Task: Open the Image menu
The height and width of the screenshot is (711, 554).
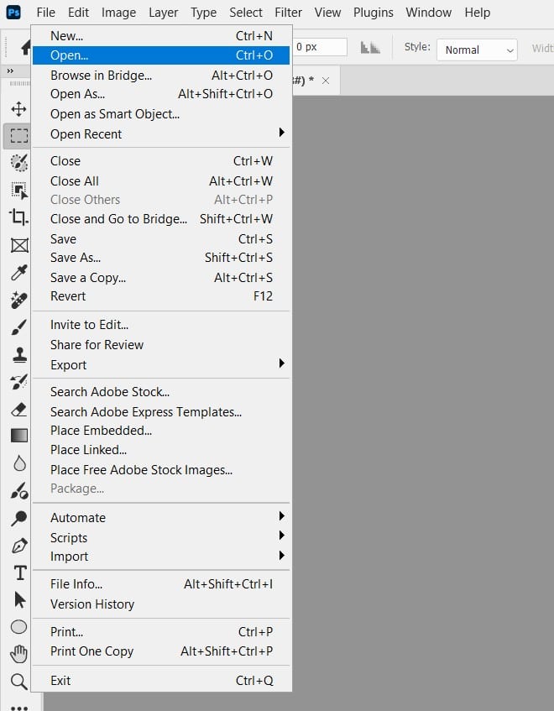Action: tap(119, 13)
